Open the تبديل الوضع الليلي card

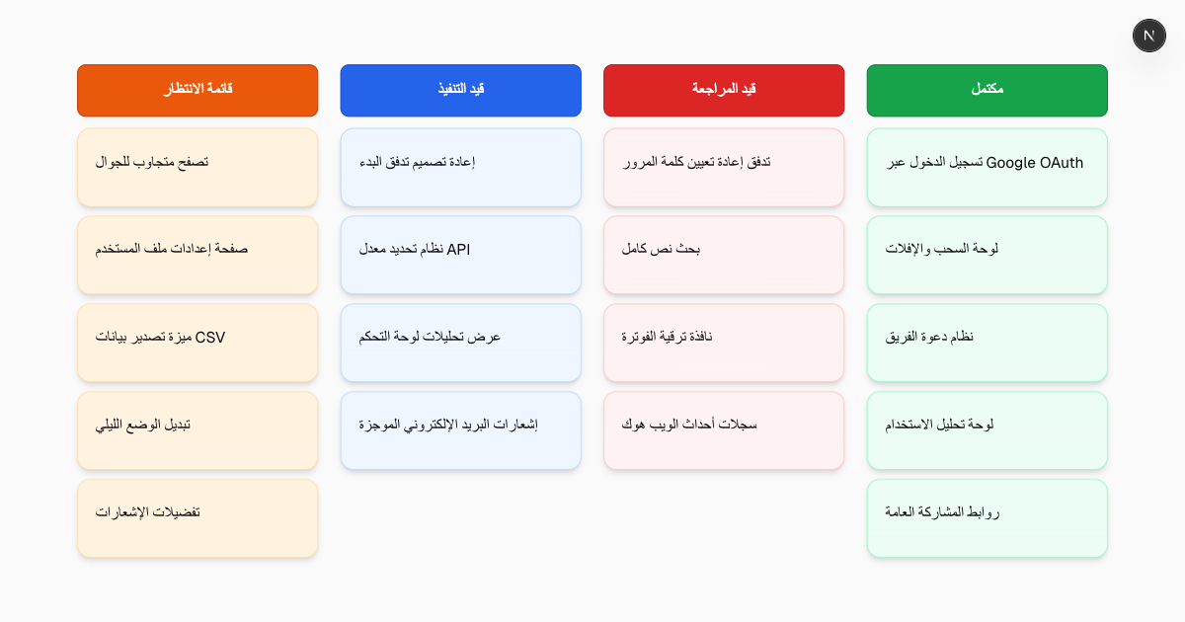[x=197, y=430]
